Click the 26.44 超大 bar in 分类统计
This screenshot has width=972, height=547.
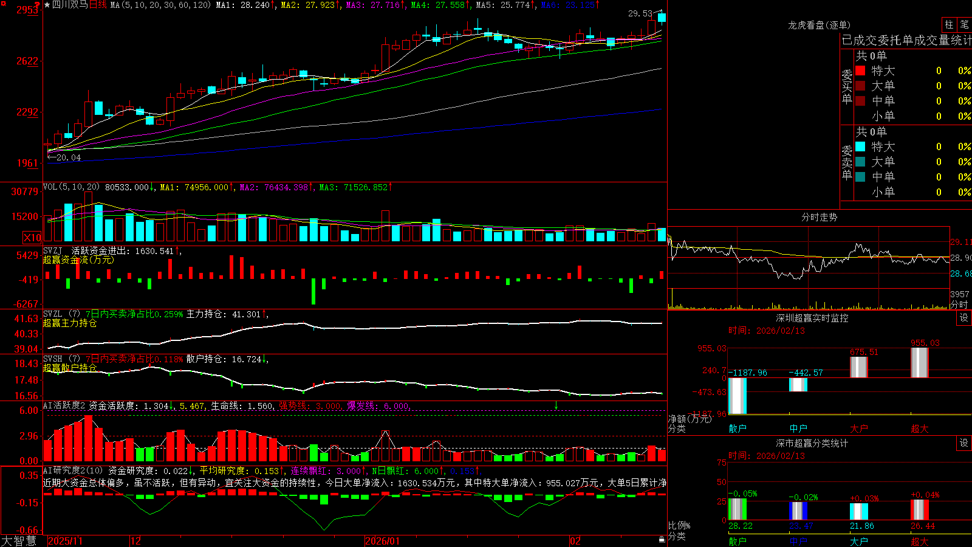[920, 510]
